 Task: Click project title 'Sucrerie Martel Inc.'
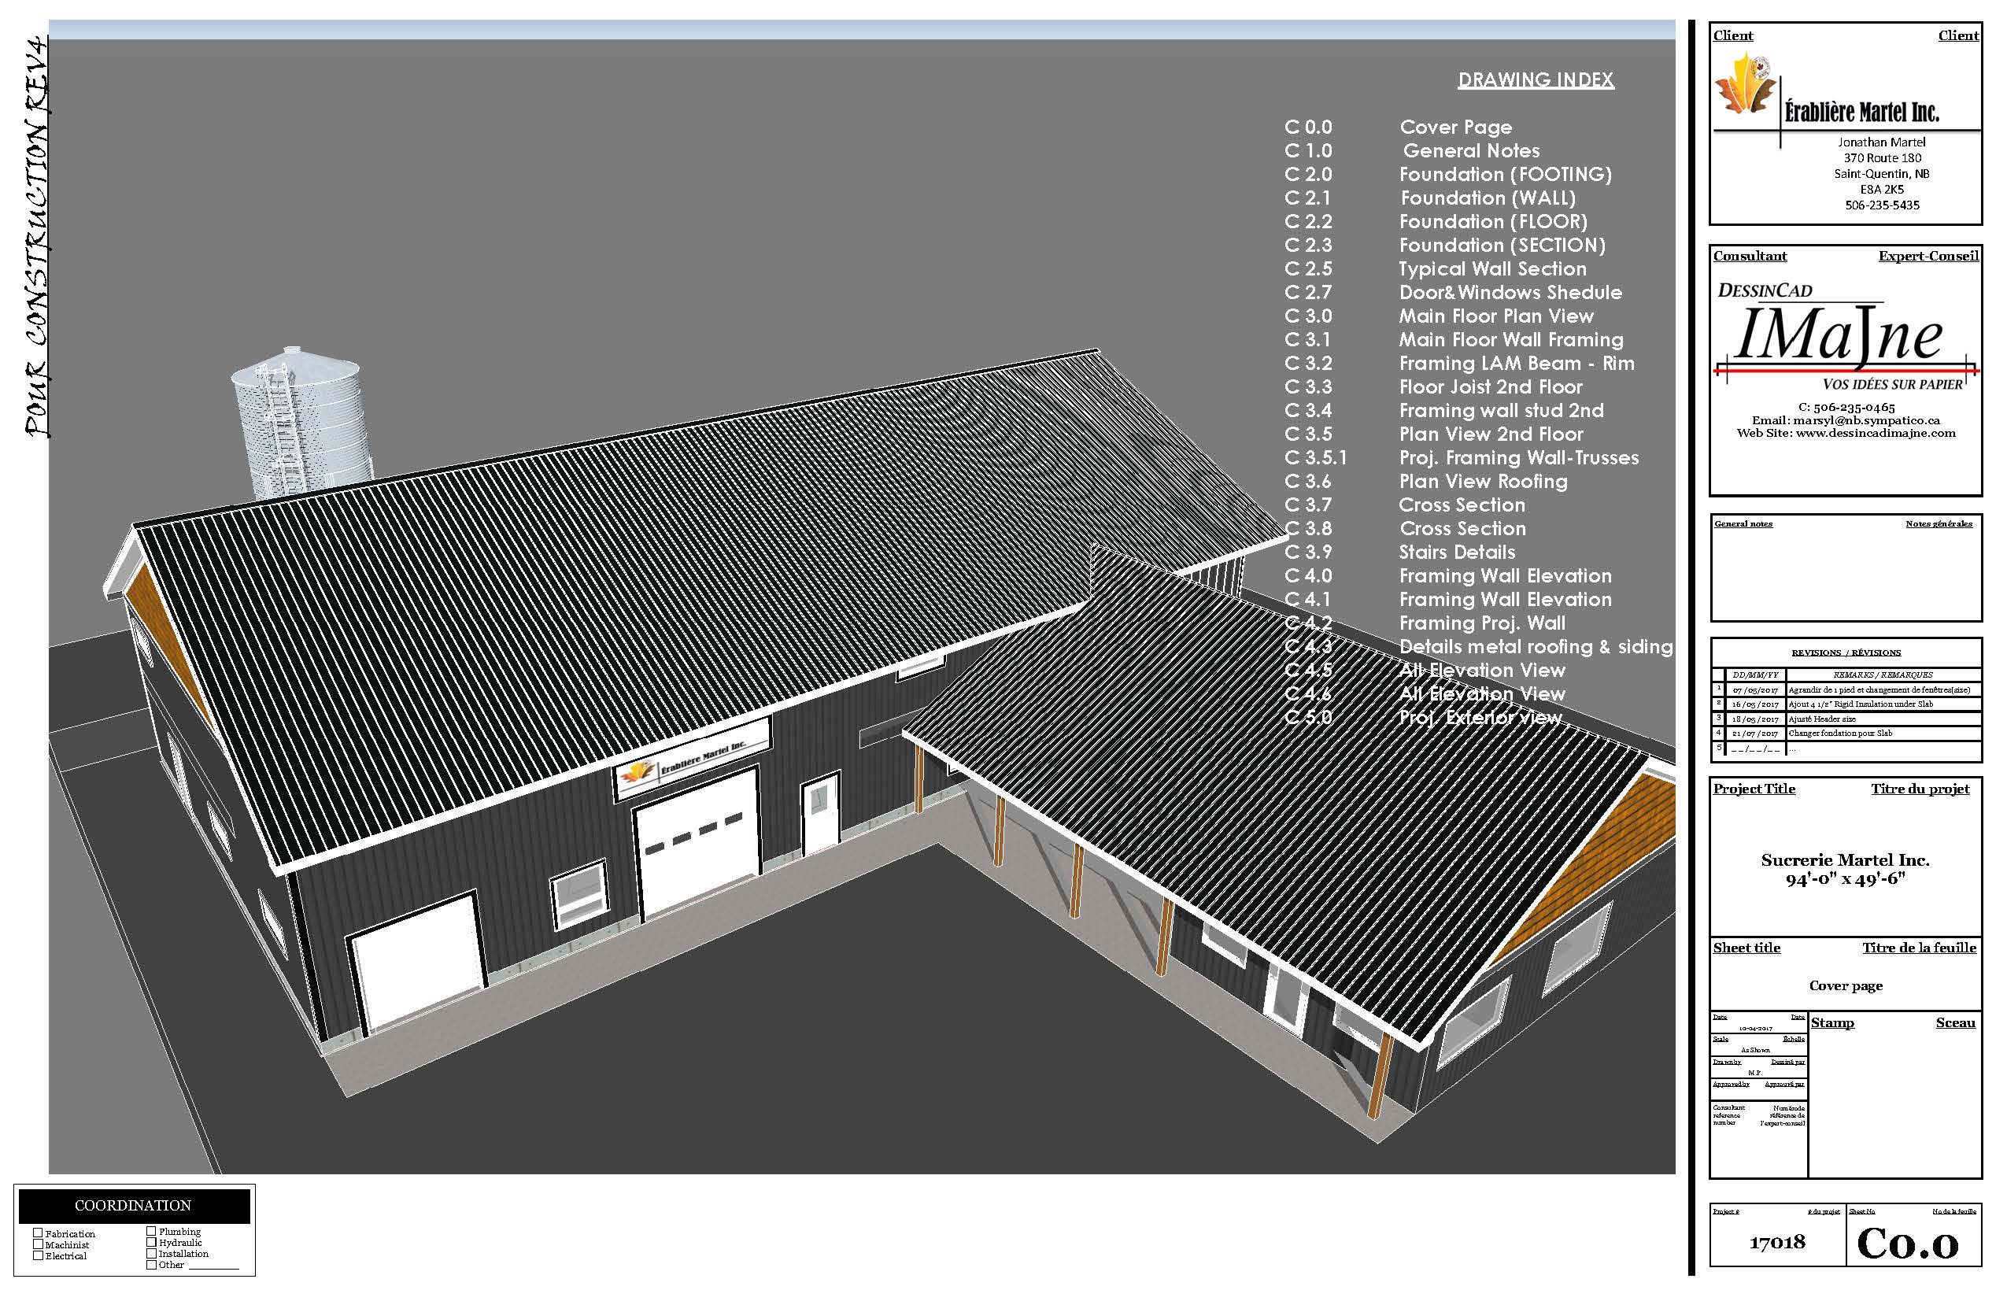pos(1845,860)
